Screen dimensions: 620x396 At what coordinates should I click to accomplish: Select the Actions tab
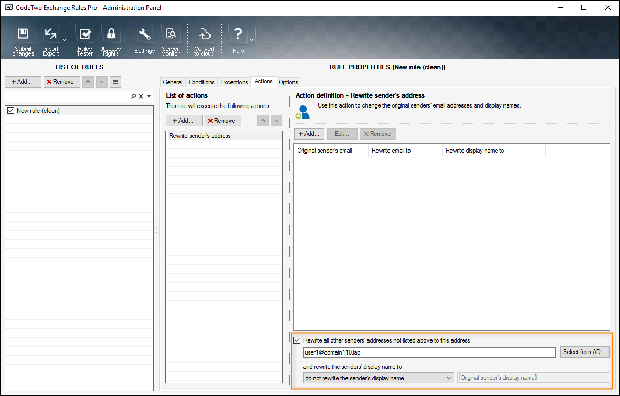tap(264, 81)
